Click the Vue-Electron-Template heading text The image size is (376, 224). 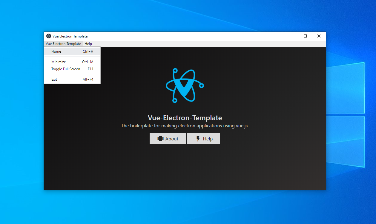185,118
